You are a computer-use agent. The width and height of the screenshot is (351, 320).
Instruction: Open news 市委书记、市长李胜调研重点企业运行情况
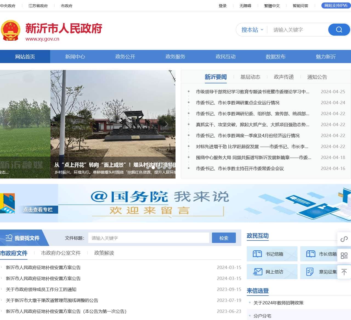[x=238, y=103]
